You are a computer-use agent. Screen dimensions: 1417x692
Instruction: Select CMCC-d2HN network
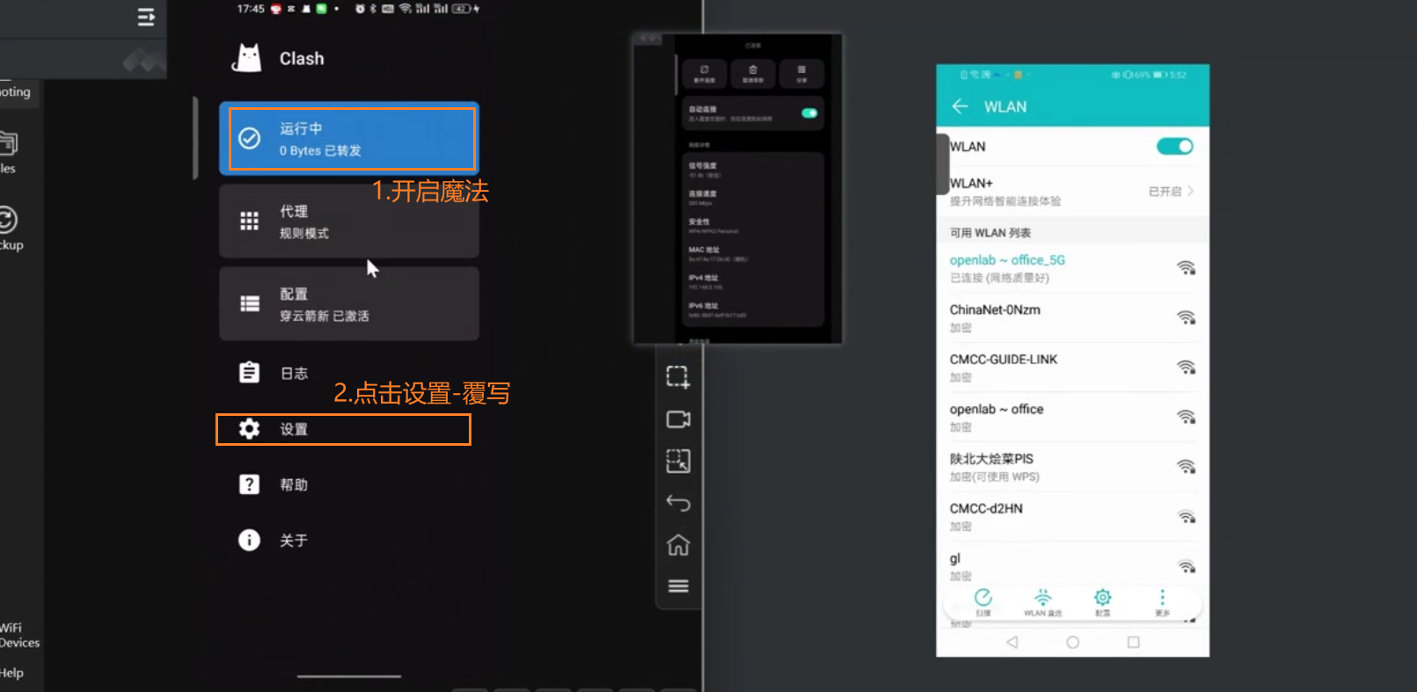pyautogui.click(x=1072, y=517)
